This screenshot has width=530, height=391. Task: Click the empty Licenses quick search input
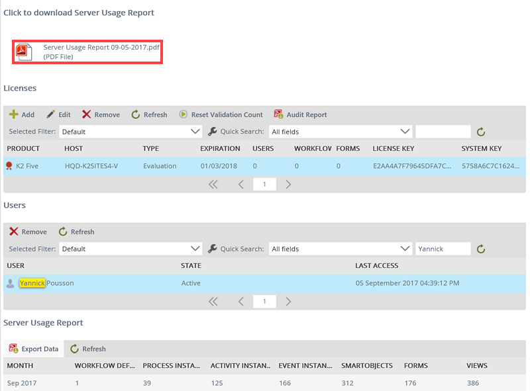443,132
